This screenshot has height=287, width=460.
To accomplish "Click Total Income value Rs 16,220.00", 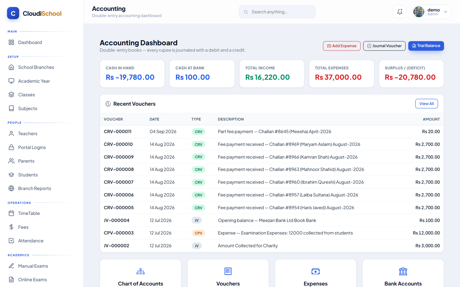I will 267,77.
